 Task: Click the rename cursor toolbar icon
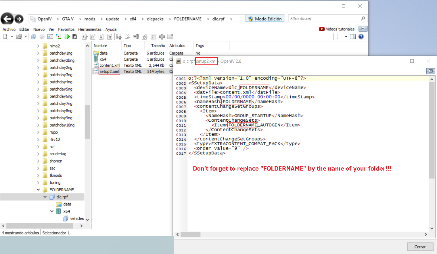136,37
